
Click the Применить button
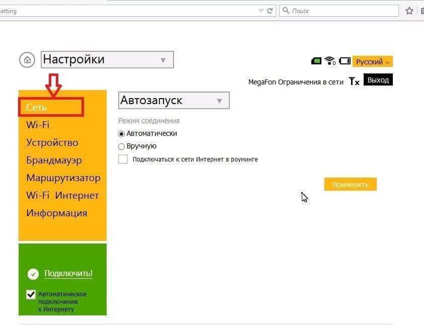(x=351, y=185)
